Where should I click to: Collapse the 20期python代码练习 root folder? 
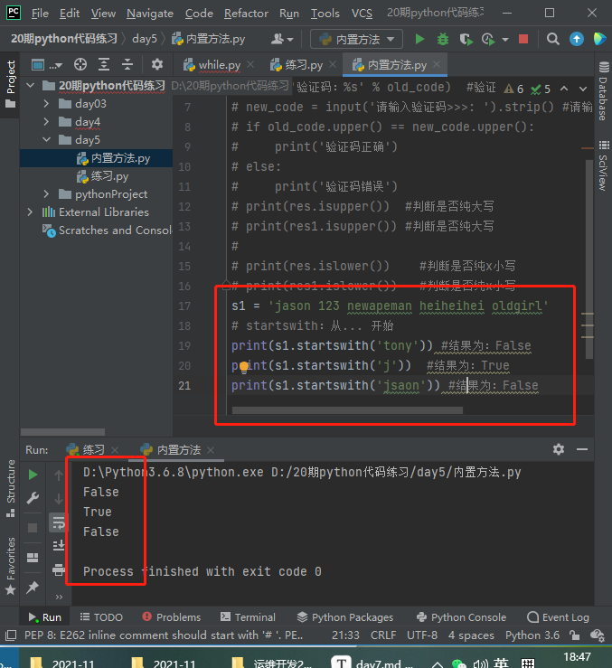30,86
